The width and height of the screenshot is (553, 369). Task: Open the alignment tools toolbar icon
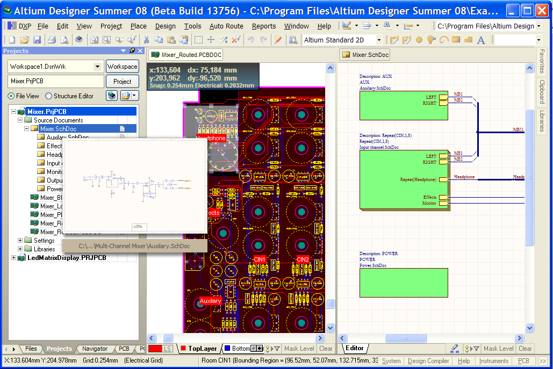[x=367, y=25]
